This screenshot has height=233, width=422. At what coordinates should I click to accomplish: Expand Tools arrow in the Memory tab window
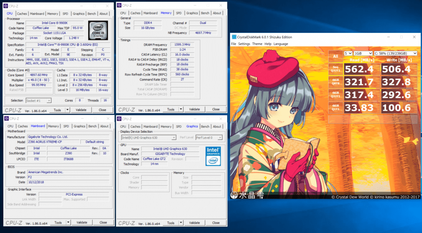pyautogui.click(x=181, y=109)
